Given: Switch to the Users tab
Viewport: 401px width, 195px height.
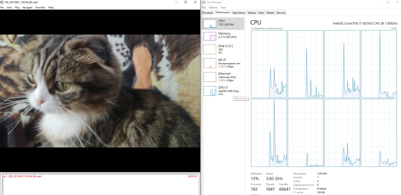Looking at the screenshot, I should tap(261, 13).
